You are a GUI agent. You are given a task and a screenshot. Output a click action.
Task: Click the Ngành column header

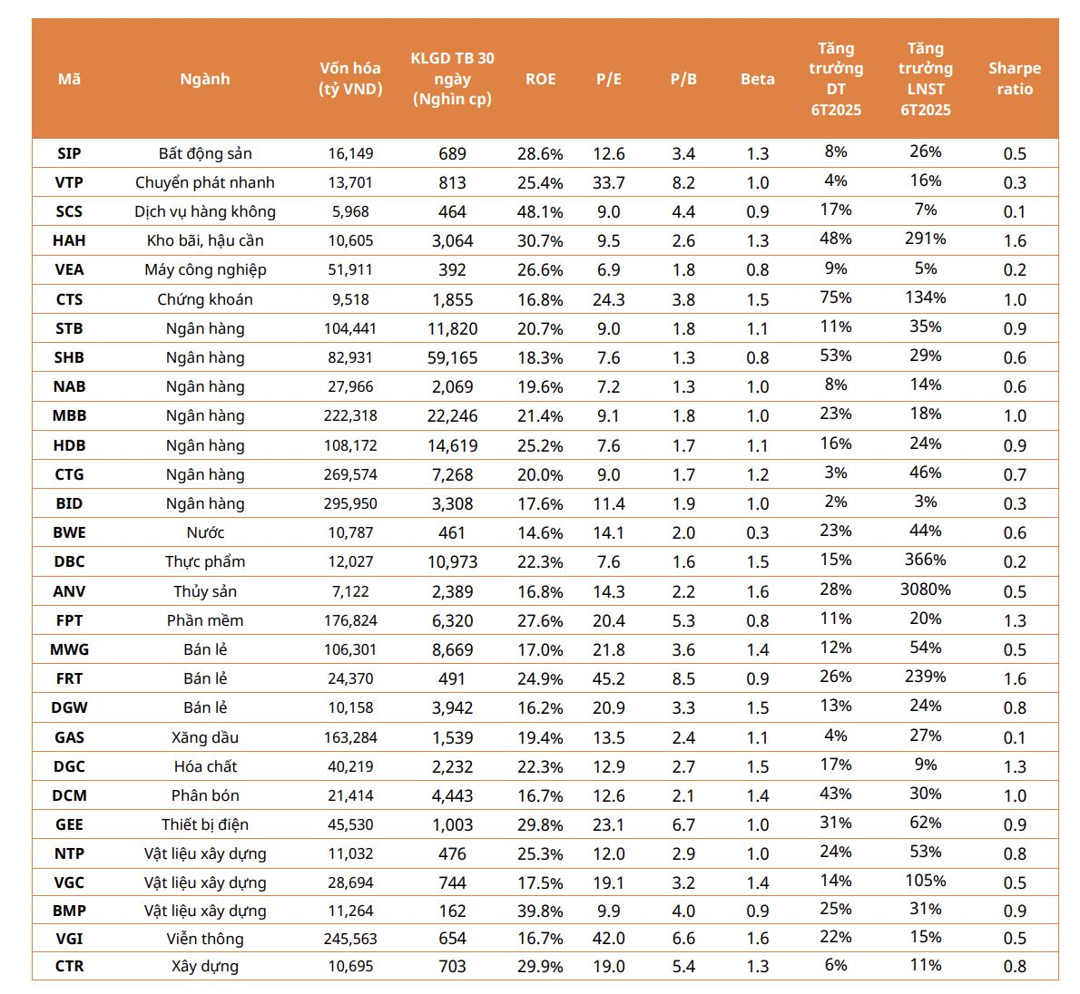pyautogui.click(x=205, y=79)
